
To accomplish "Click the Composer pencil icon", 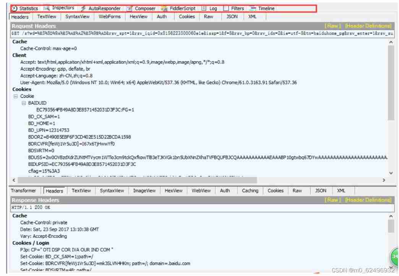I will click(x=130, y=8).
